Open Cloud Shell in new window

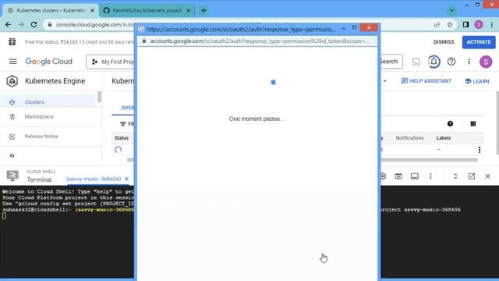coord(471,176)
